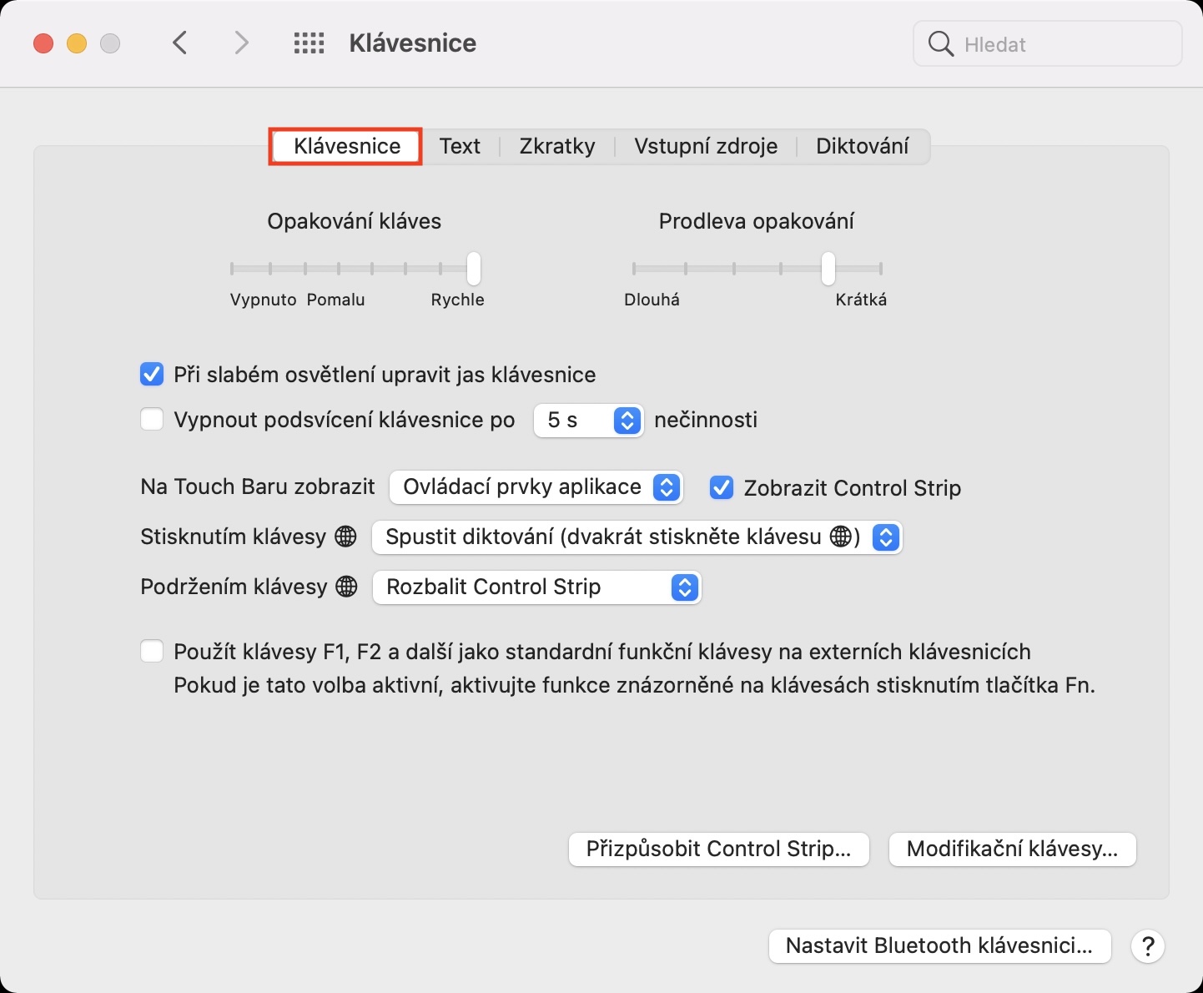Click the red close window button
The image size is (1203, 993).
tap(43, 43)
